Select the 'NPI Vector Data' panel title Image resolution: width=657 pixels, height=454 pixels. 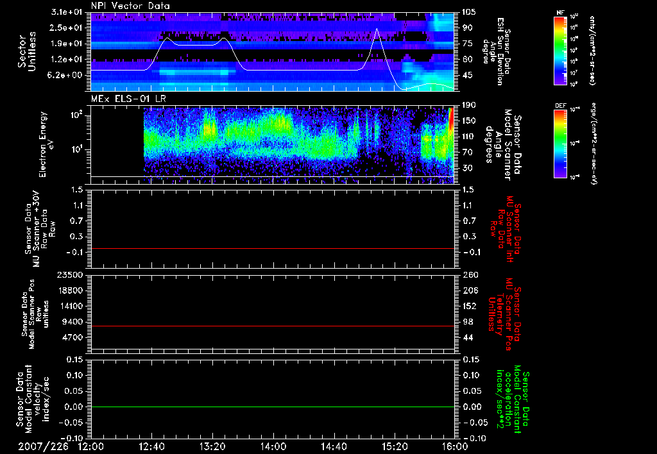coord(131,6)
